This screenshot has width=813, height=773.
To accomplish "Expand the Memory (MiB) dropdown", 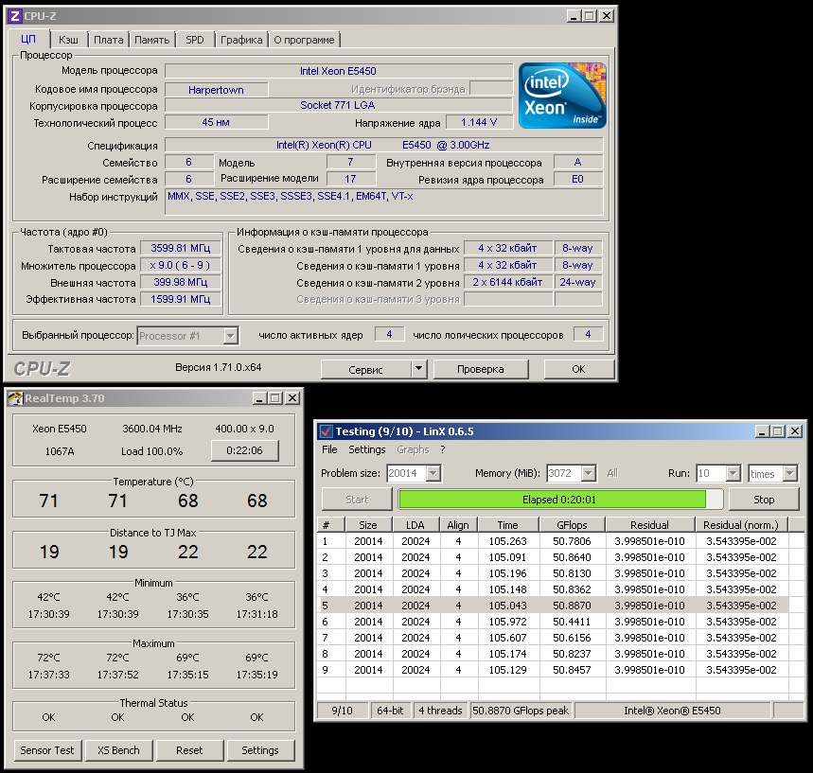I will click(x=589, y=473).
